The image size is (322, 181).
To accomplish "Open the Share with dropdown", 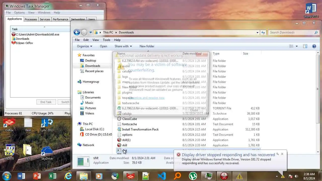I will [123, 46].
